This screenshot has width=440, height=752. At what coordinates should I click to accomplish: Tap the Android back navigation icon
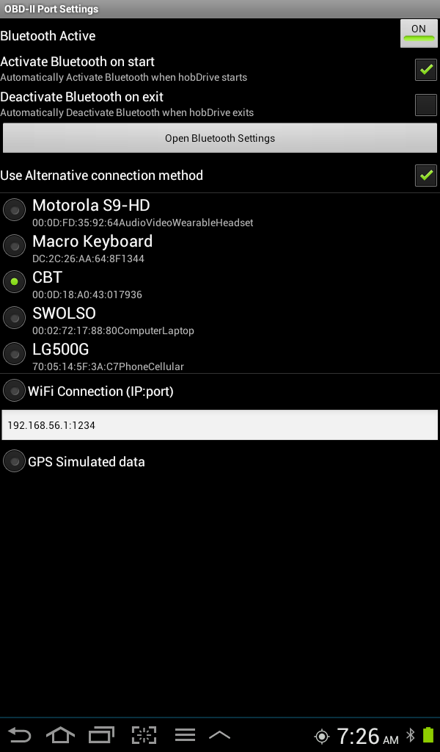(x=20, y=735)
